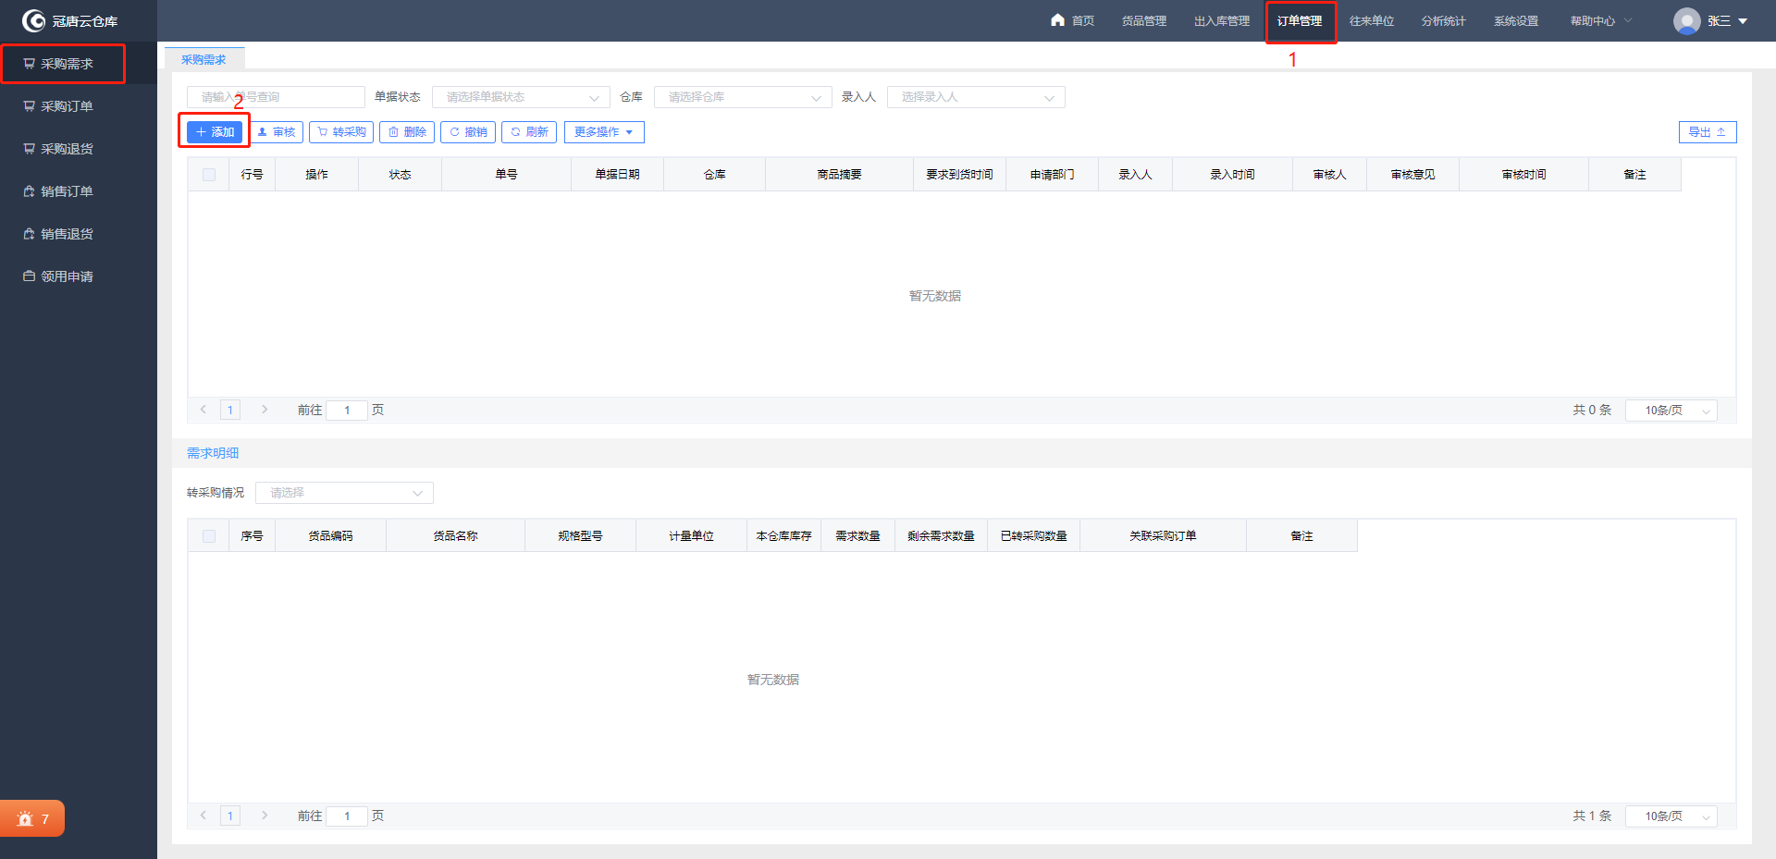Viewport: 1776px width, 859px height.
Task: Click upper table 前往 page number field
Action: coord(347,411)
